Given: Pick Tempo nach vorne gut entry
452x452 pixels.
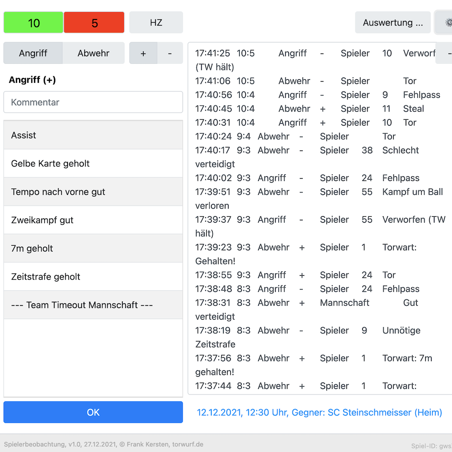Looking at the screenshot, I should tap(93, 192).
